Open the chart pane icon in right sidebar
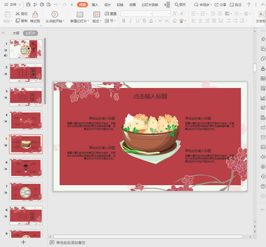The width and height of the screenshot is (266, 247). (x=263, y=98)
